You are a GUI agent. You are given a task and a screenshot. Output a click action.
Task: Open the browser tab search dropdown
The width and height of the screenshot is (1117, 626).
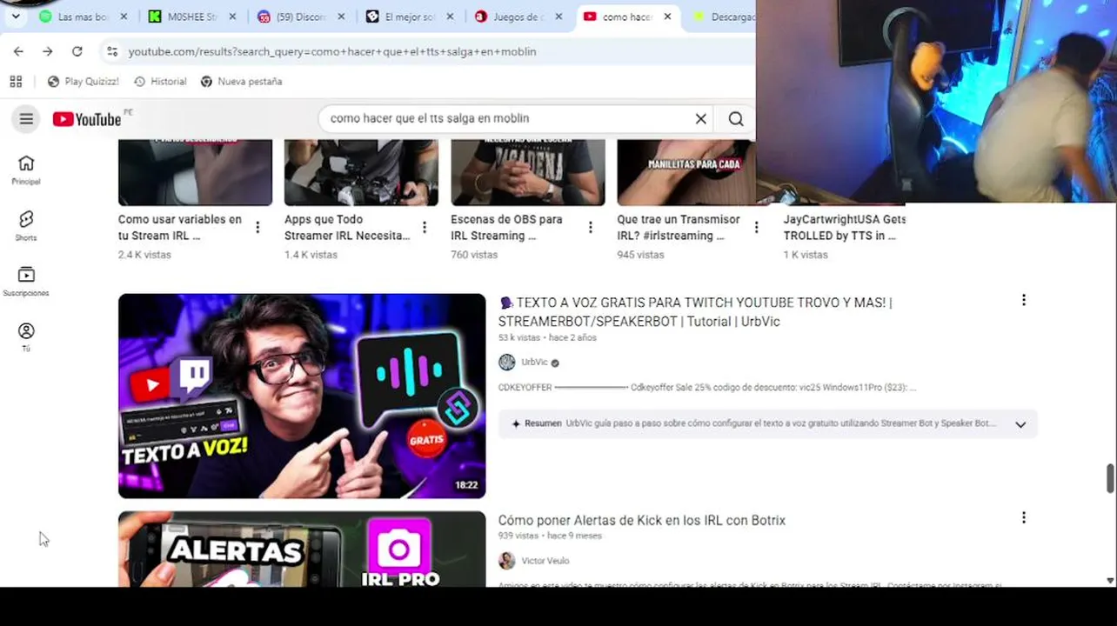(16, 17)
